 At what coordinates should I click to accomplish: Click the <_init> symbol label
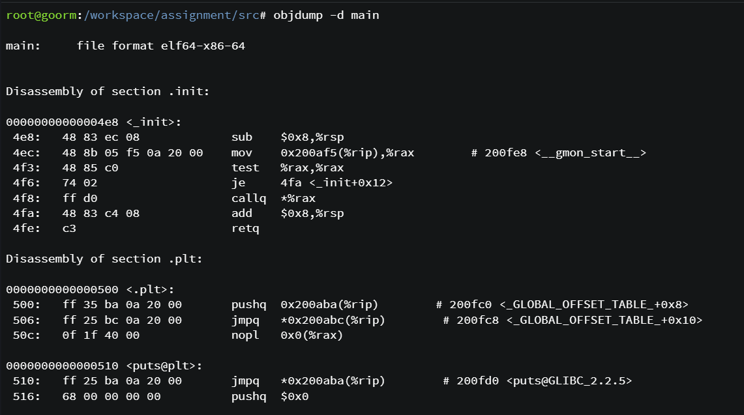(154, 122)
